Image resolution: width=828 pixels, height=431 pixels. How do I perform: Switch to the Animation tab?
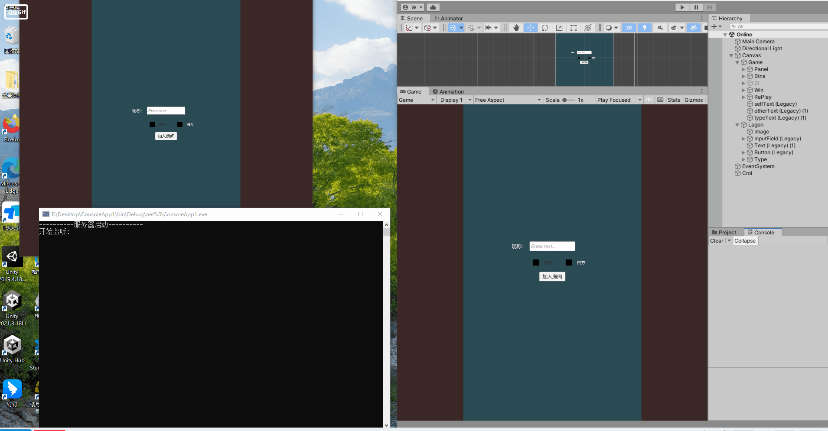(448, 92)
